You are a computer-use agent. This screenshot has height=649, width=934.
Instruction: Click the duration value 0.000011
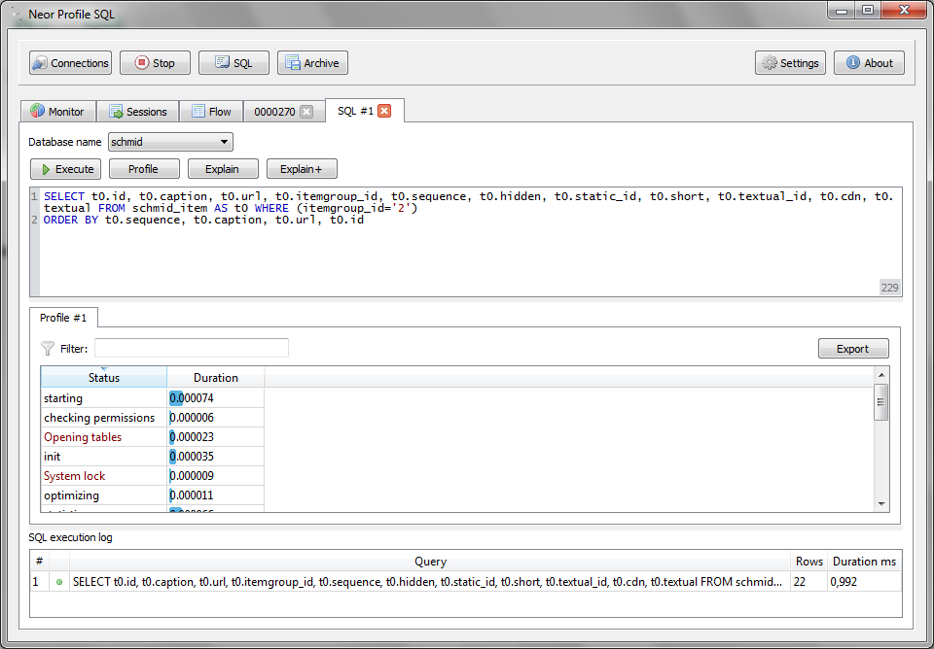coord(192,495)
